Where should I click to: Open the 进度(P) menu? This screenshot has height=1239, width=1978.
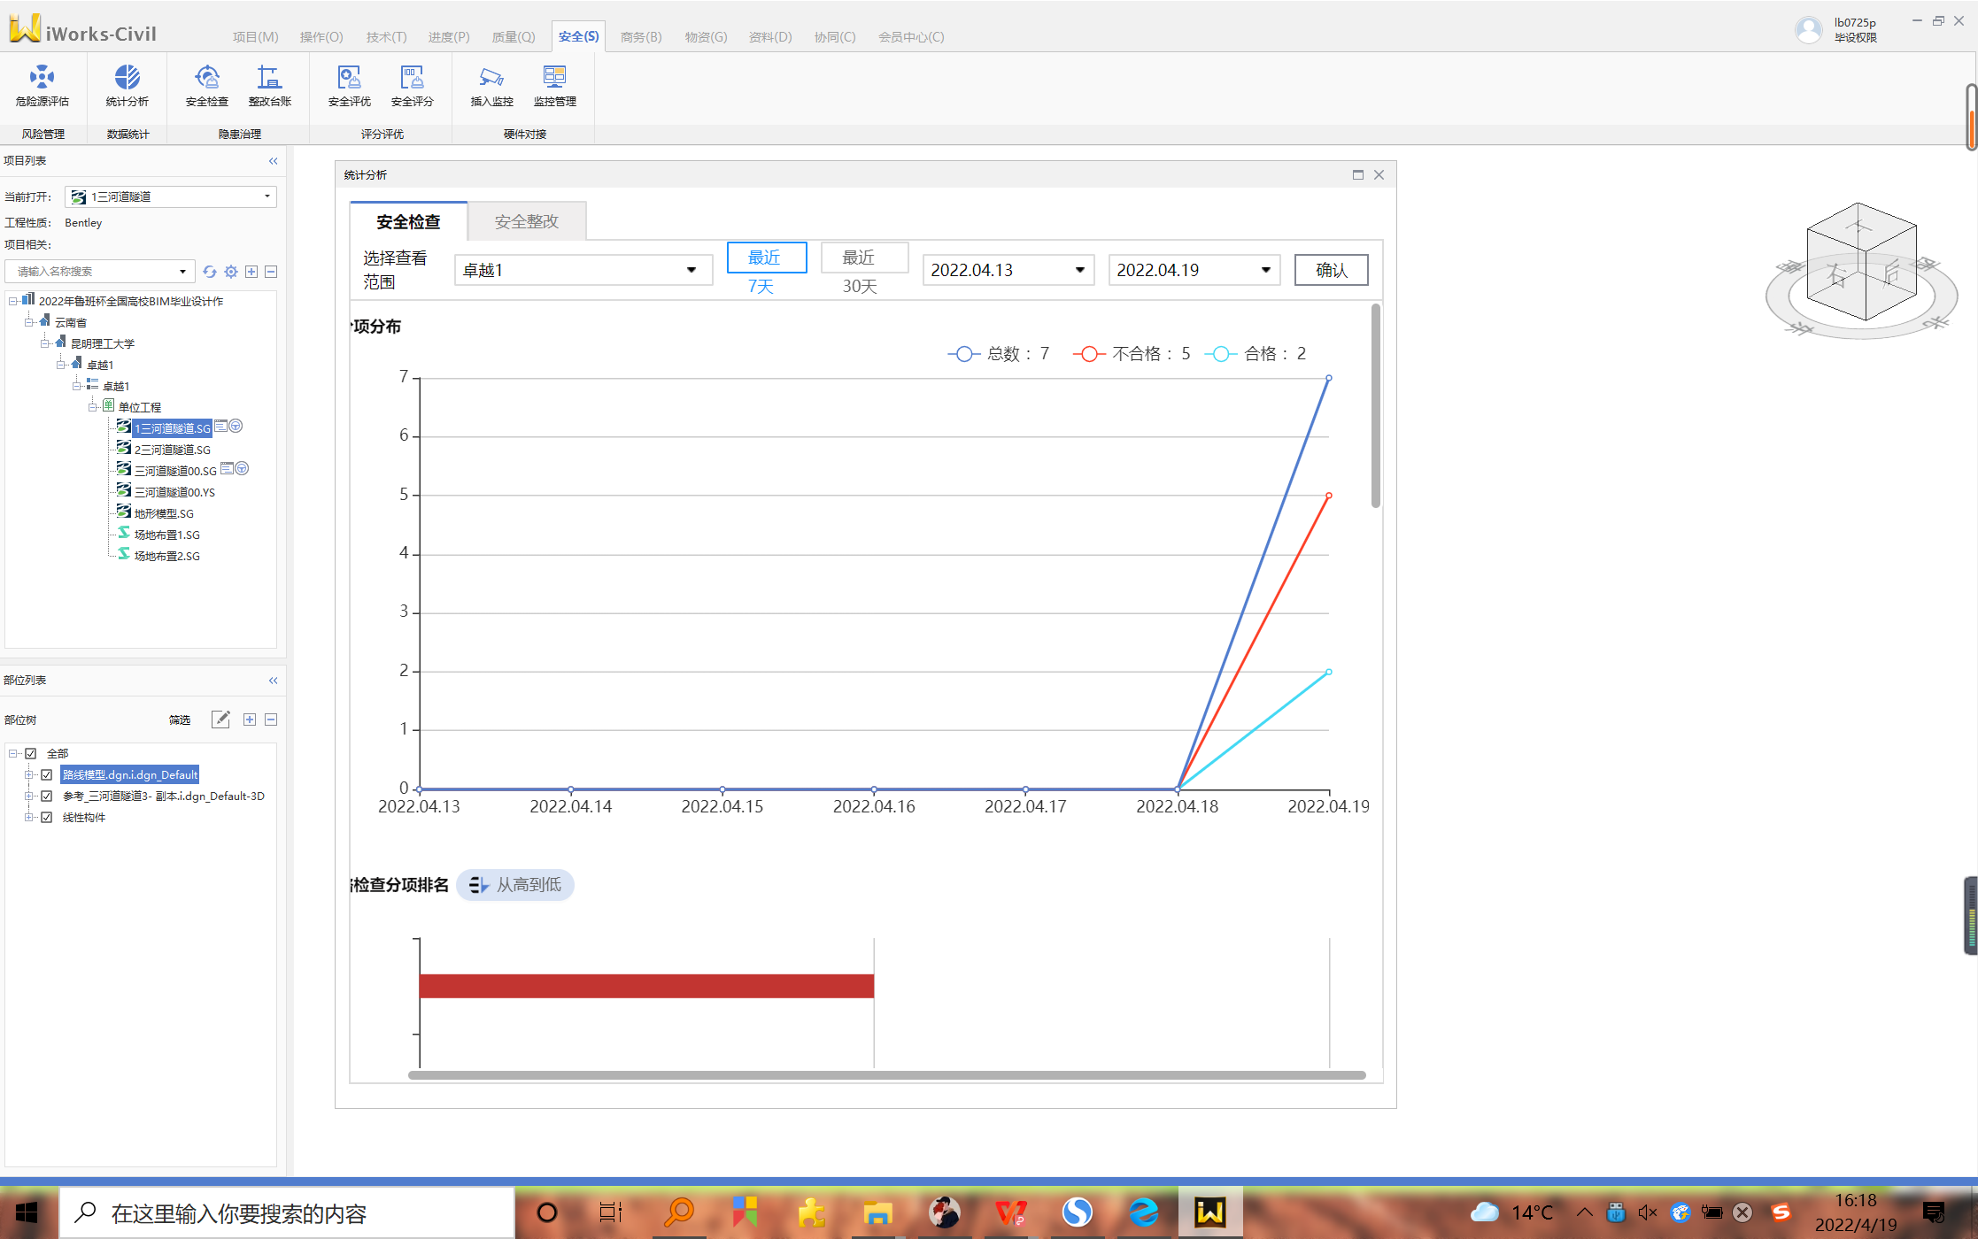449,37
